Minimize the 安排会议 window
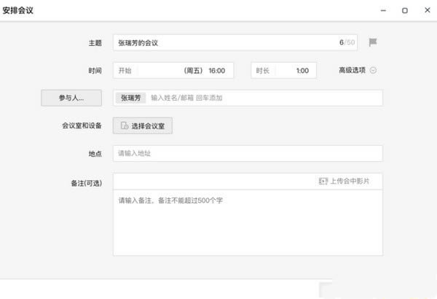 coord(384,11)
